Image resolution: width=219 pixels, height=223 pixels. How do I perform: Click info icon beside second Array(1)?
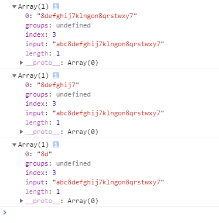coord(56,76)
